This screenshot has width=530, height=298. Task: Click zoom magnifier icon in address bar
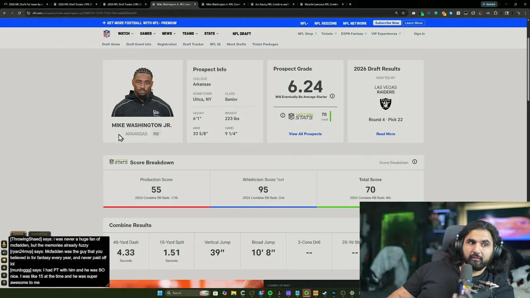[x=396, y=13]
